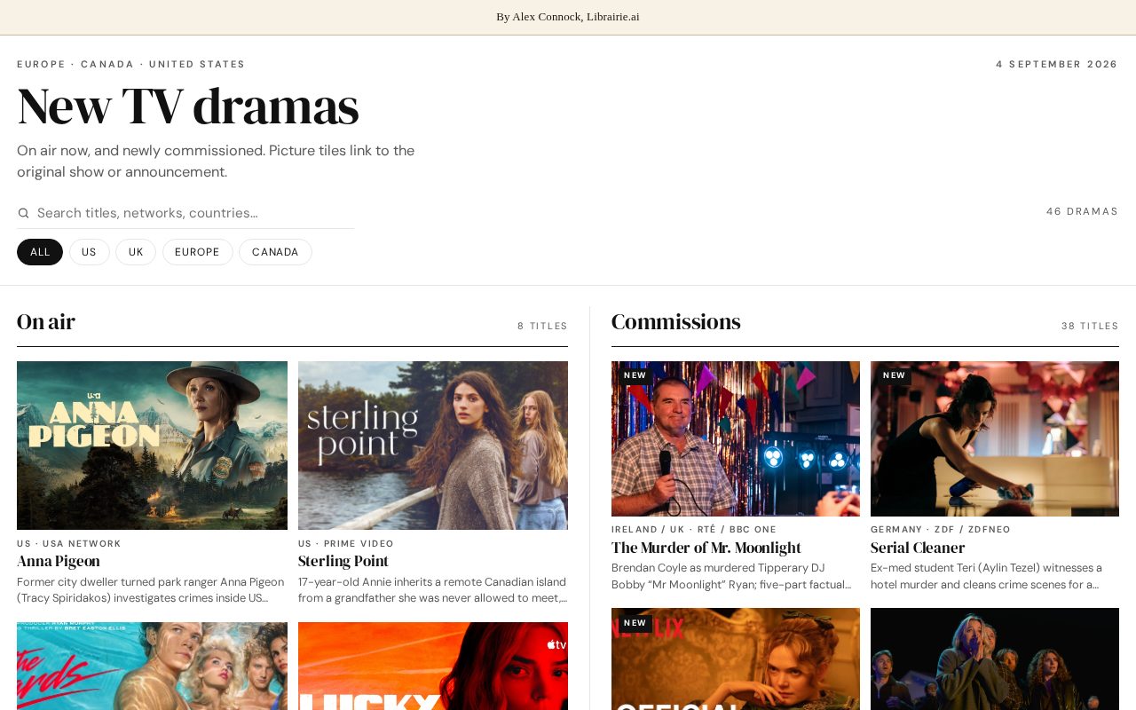Click the NEW badge on Mr. Moonlight tile

(x=635, y=375)
